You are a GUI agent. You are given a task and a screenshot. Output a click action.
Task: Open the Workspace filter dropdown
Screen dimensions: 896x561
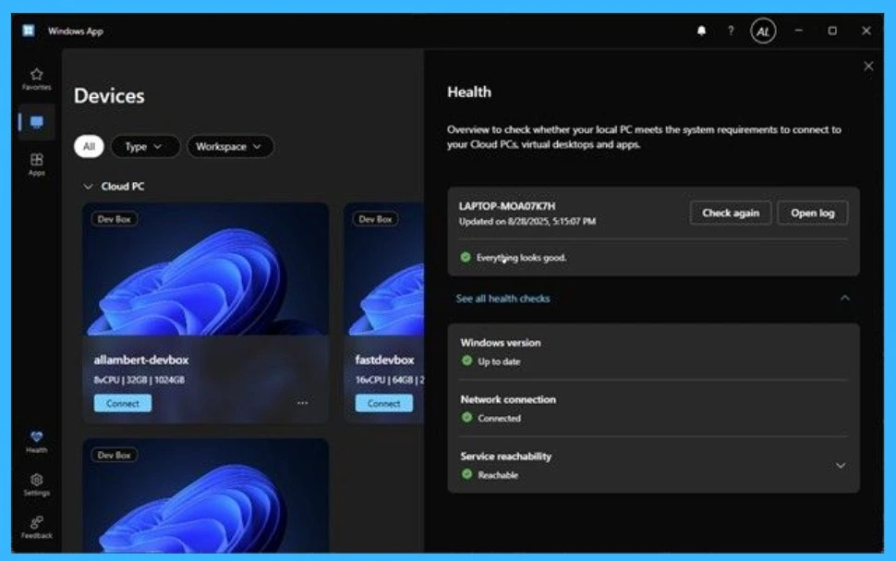[x=229, y=146]
